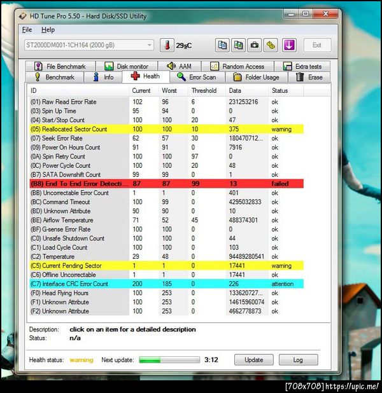Screen dimensions: 382x393
Task: Click the 29°C temperature reading
Action: 184,46
